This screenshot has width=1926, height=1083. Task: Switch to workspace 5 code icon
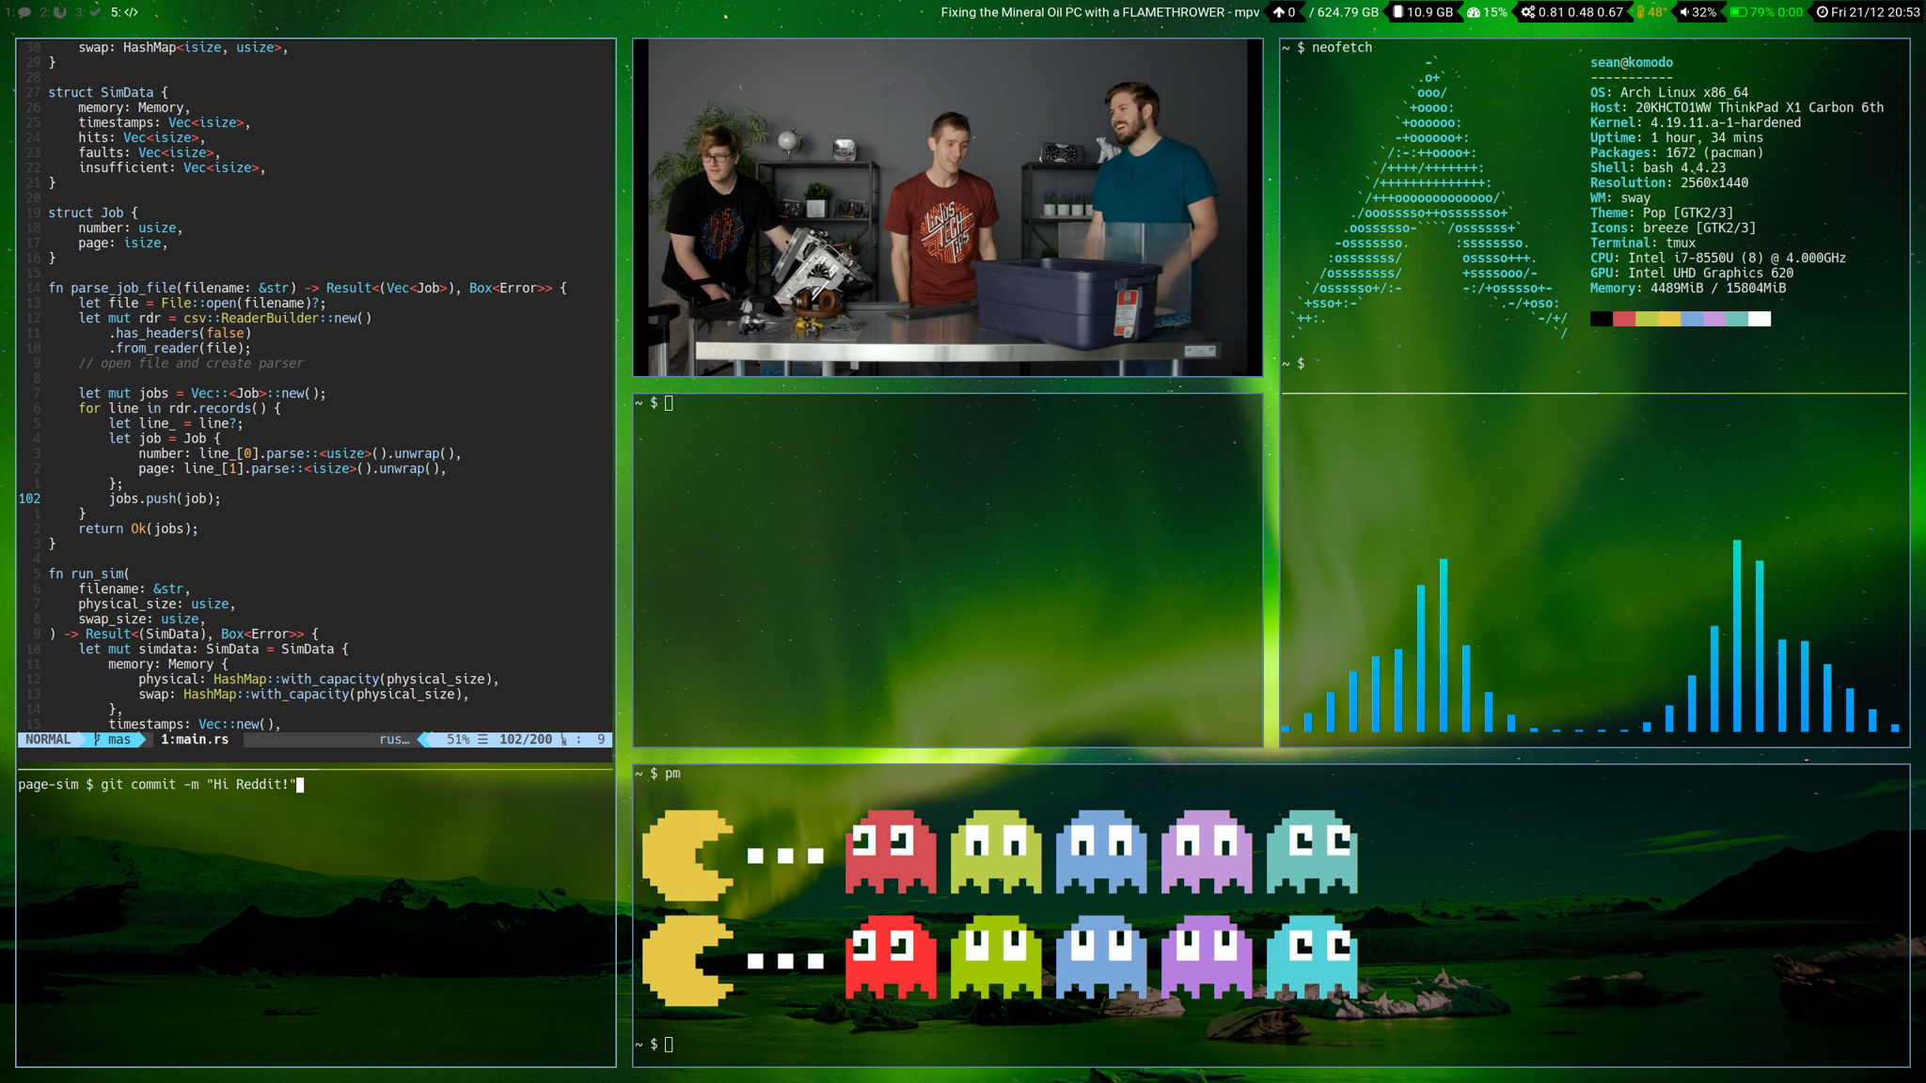click(x=131, y=12)
